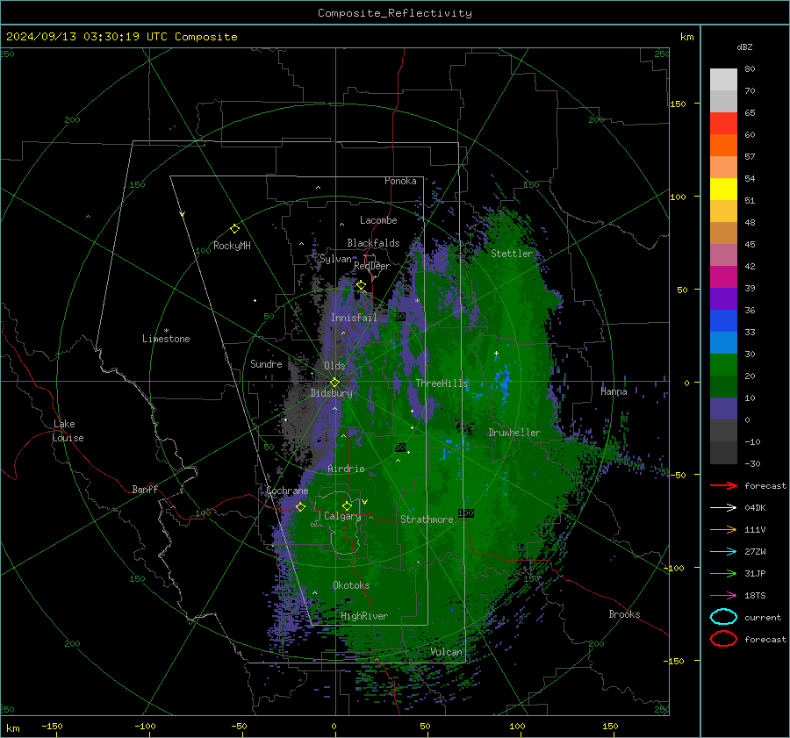Click the white-grey 70–80 dBZ swatch
Image resolution: width=790 pixels, height=738 pixels.
click(723, 80)
